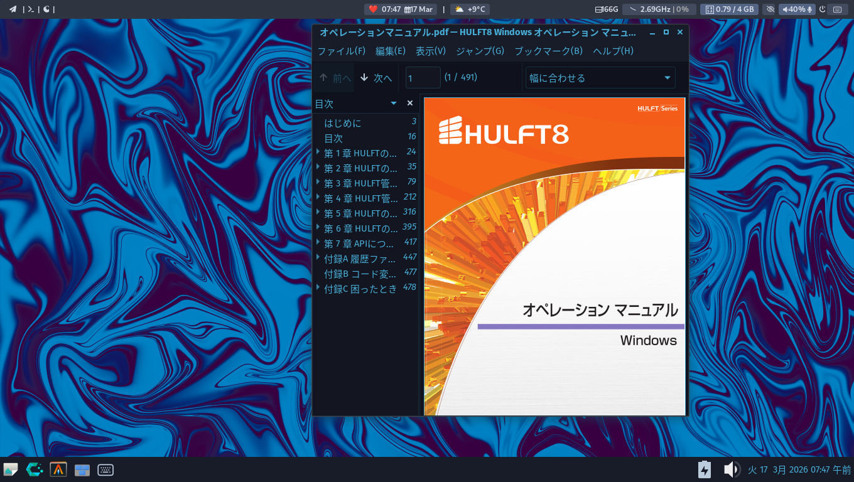Click the keyboard icon in top bar
854x482 pixels.
pyautogui.click(x=838, y=9)
